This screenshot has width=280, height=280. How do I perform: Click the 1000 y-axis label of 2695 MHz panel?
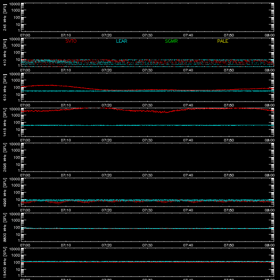coord(16,150)
